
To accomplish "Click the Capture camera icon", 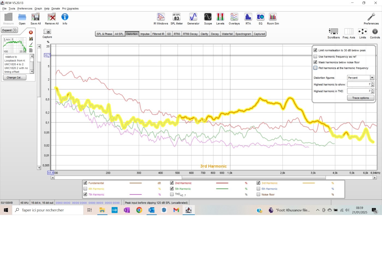I will click(47, 32).
